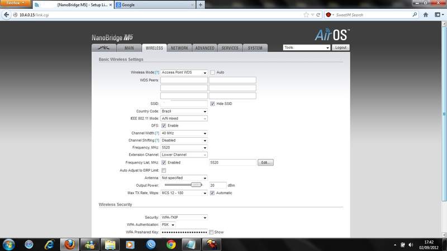Click the volume speaker tray icon
This screenshot has width=447, height=251.
(x=411, y=245)
